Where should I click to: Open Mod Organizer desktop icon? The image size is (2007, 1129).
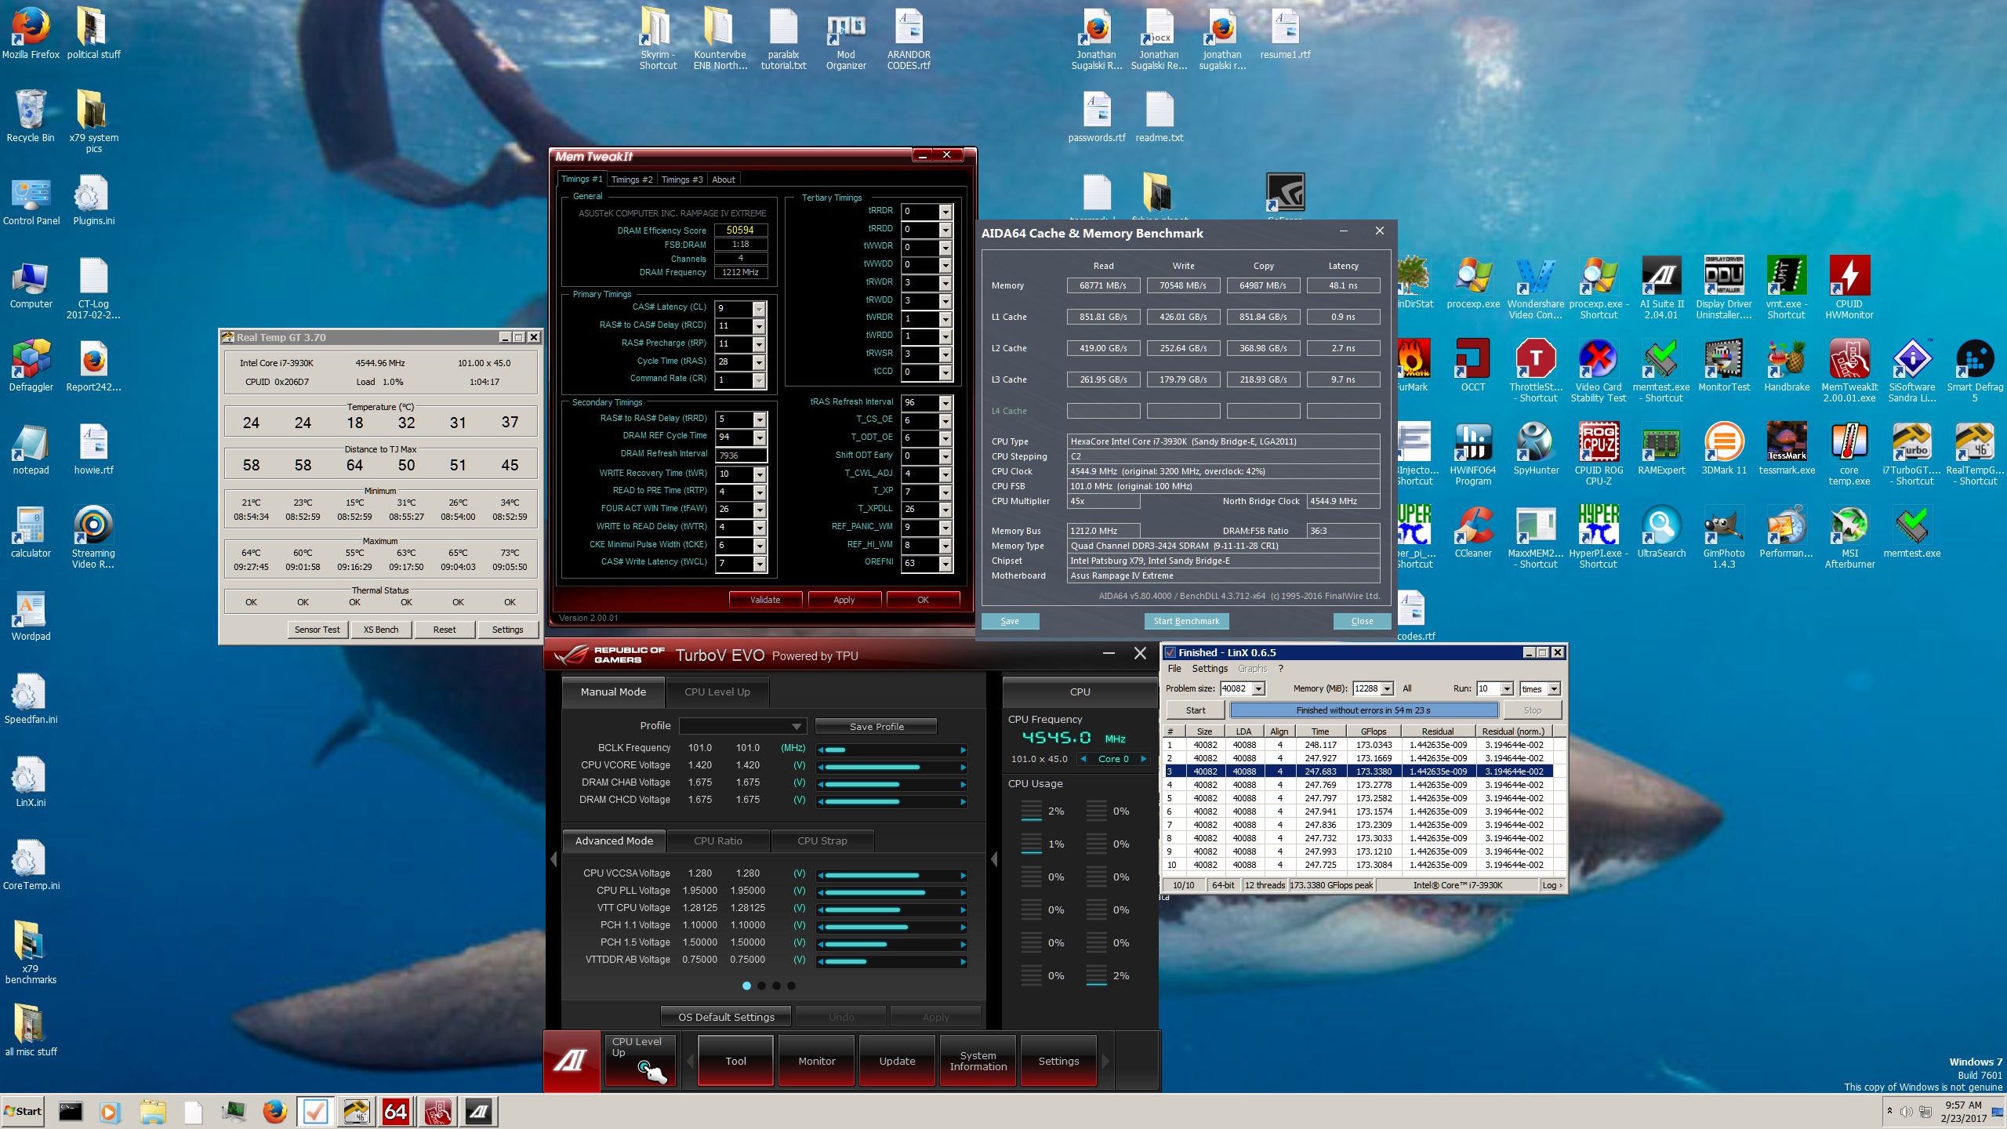click(x=845, y=38)
